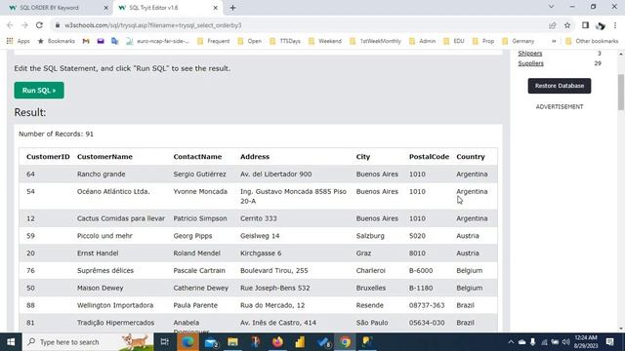The image size is (625, 351).
Task: View site lock information icon
Action: [x=58, y=25]
